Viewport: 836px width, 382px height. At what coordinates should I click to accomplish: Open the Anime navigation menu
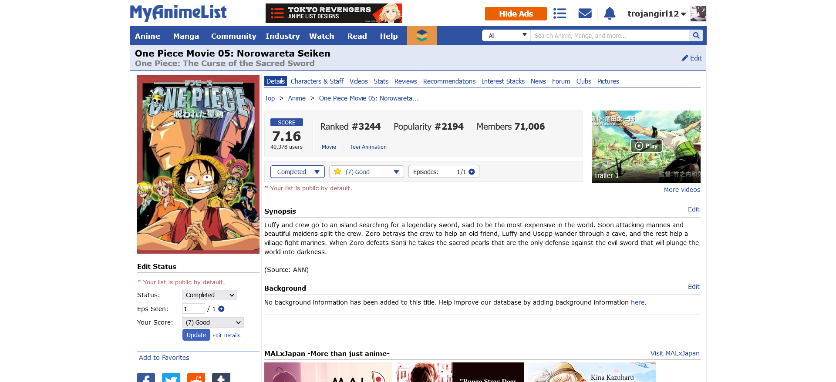(x=147, y=36)
